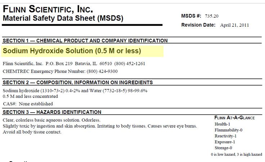Click the Section 1 heading

click(x=85, y=41)
